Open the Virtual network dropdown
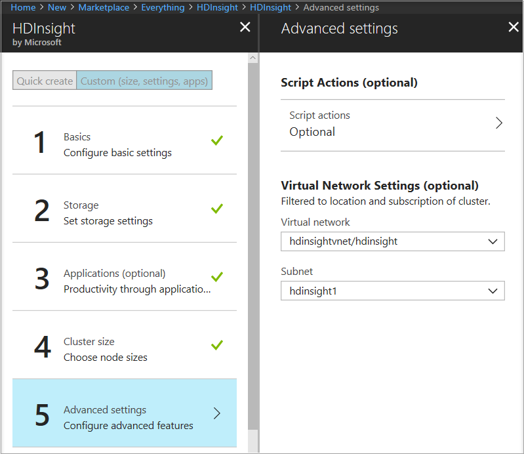Viewport: 524px width, 454px height. [x=392, y=241]
